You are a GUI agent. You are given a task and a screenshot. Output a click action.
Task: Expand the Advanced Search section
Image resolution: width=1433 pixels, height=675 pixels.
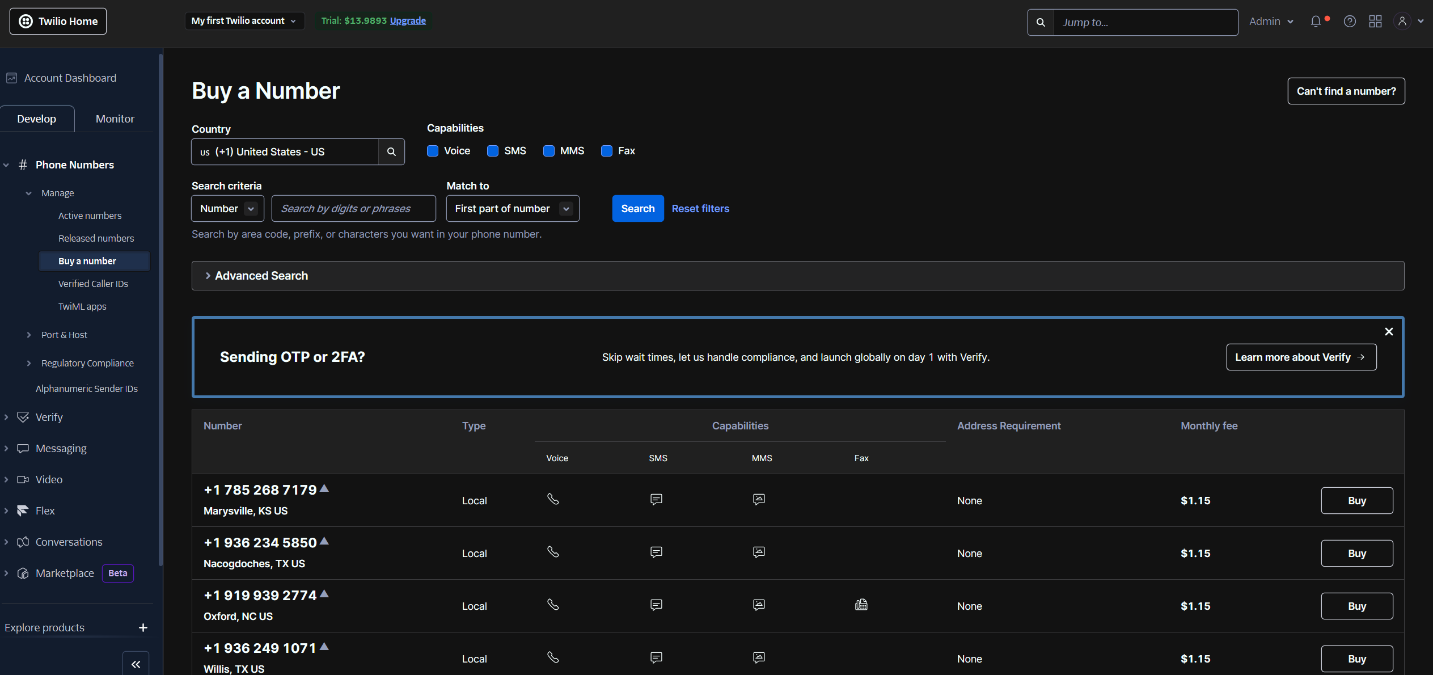click(261, 276)
